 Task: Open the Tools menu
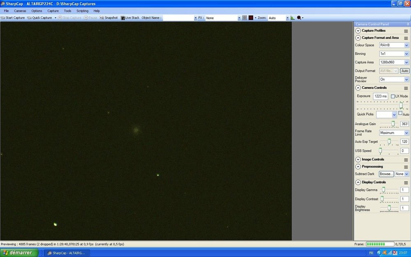click(67, 11)
